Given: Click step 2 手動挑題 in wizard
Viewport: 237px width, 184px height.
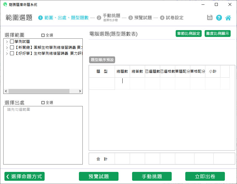Looking at the screenshot, I should (111, 16).
